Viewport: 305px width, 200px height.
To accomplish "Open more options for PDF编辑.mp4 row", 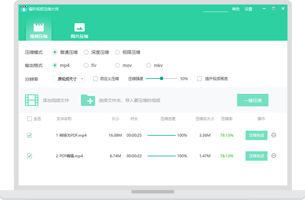I will pos(274,156).
